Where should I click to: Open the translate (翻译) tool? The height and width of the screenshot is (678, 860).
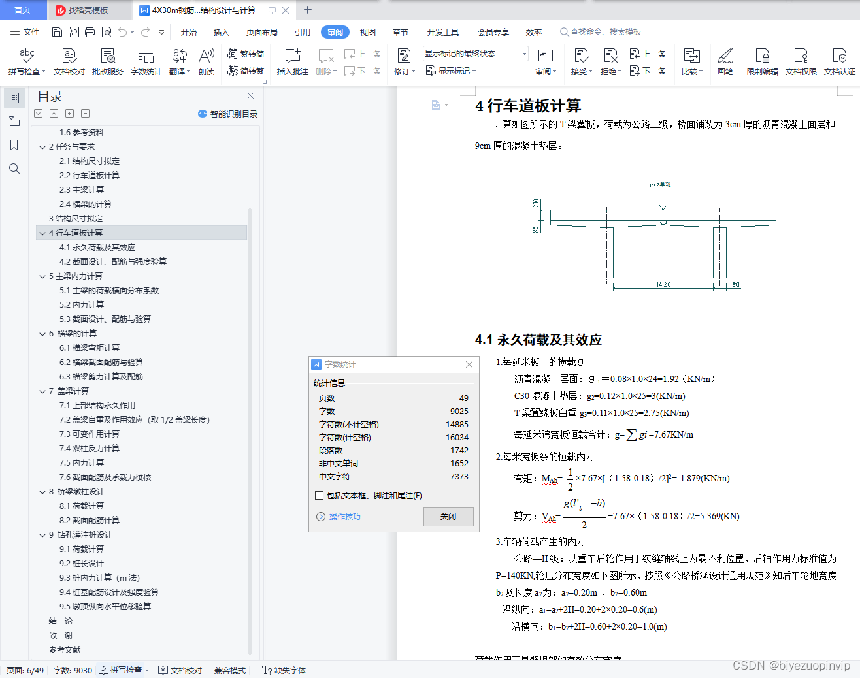(180, 62)
